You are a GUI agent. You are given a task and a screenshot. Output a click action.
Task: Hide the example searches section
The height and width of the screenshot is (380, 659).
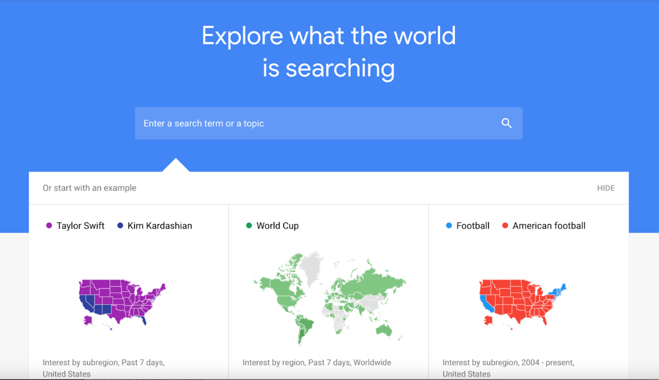tap(605, 187)
